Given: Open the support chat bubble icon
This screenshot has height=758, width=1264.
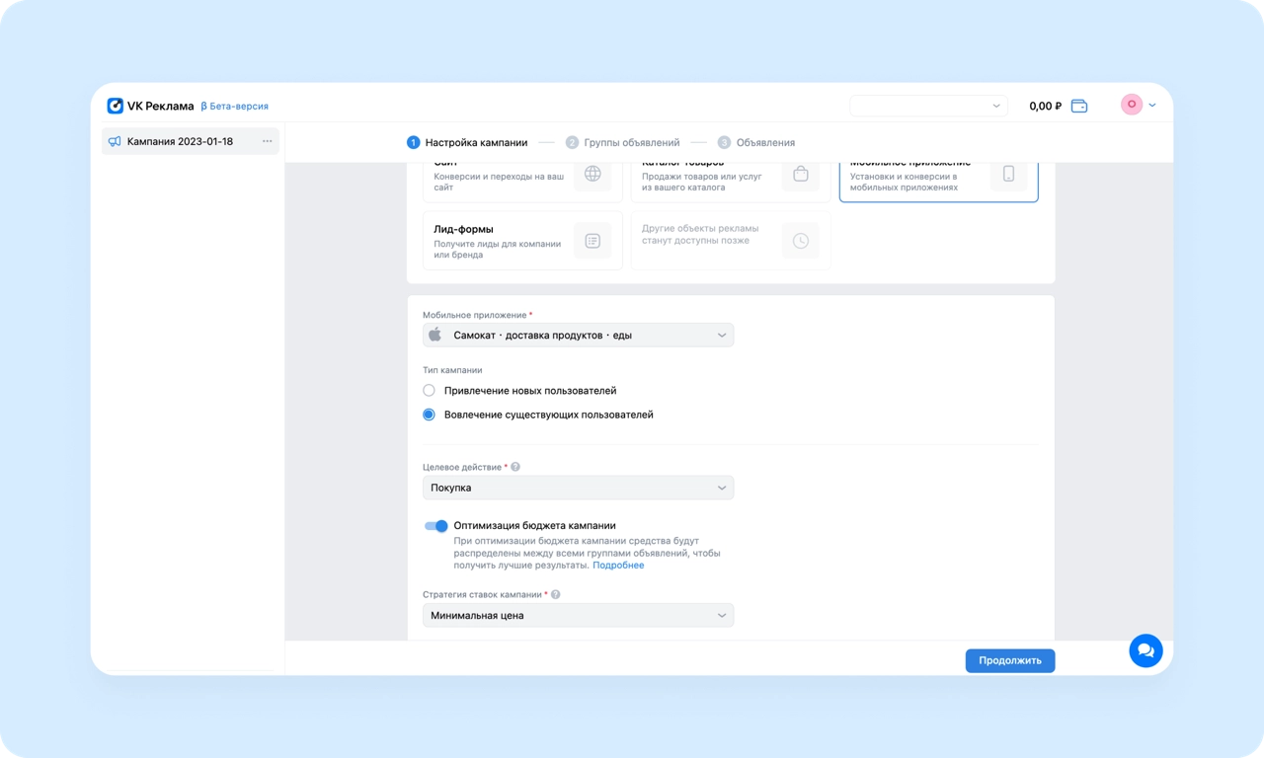Looking at the screenshot, I should coord(1145,650).
